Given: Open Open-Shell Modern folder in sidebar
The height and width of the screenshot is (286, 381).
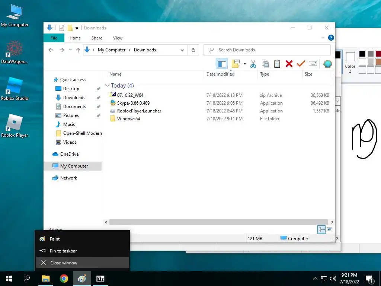Looking at the screenshot, I should click(82, 133).
